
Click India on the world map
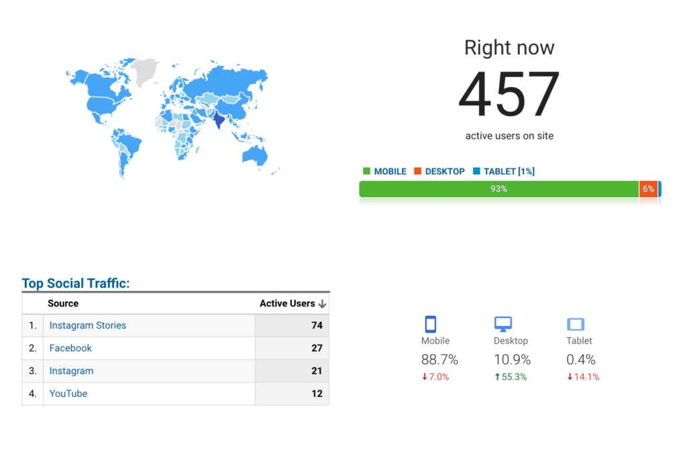(219, 121)
